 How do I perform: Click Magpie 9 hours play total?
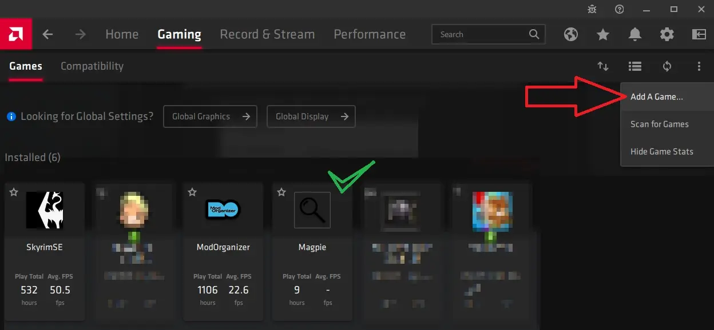coord(297,289)
